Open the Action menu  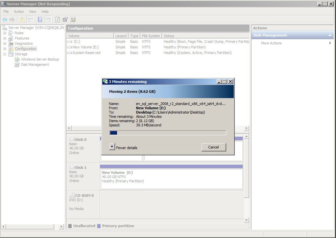click(19, 12)
